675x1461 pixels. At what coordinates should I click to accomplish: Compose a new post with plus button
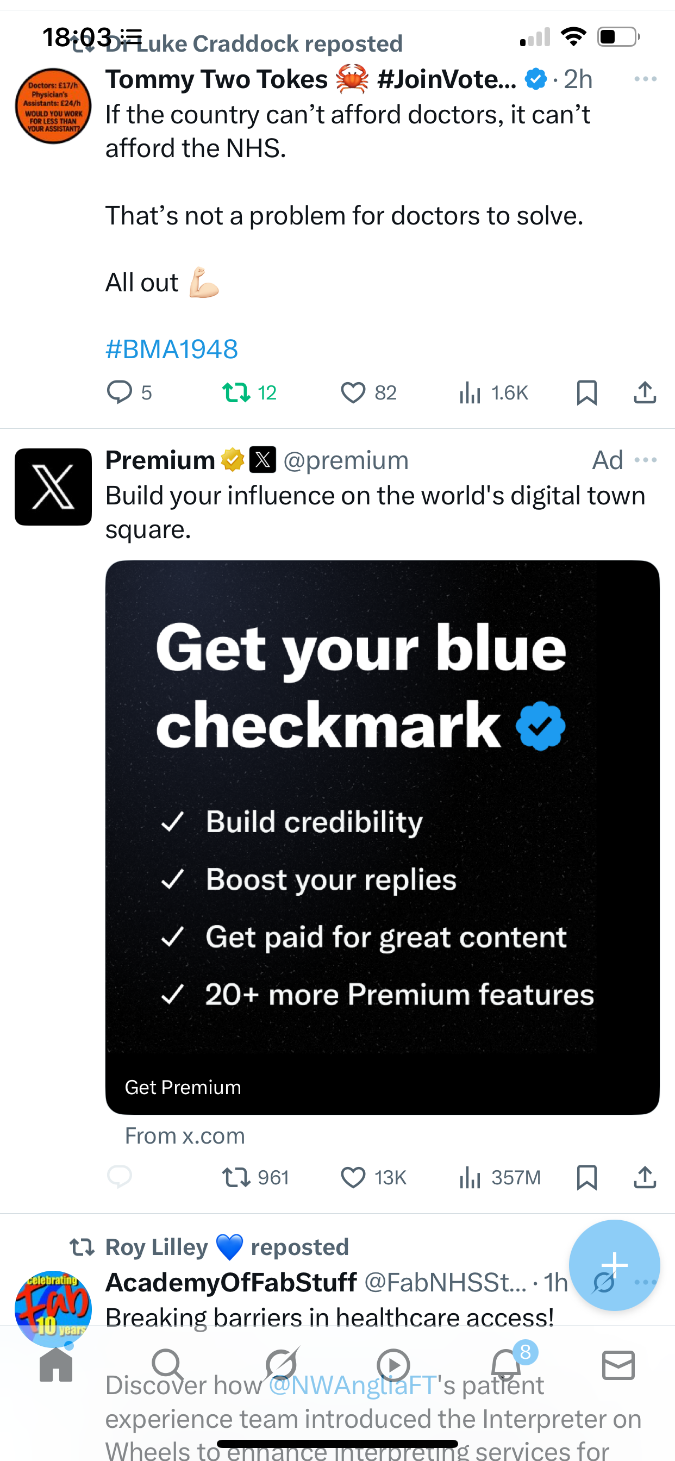(614, 1265)
